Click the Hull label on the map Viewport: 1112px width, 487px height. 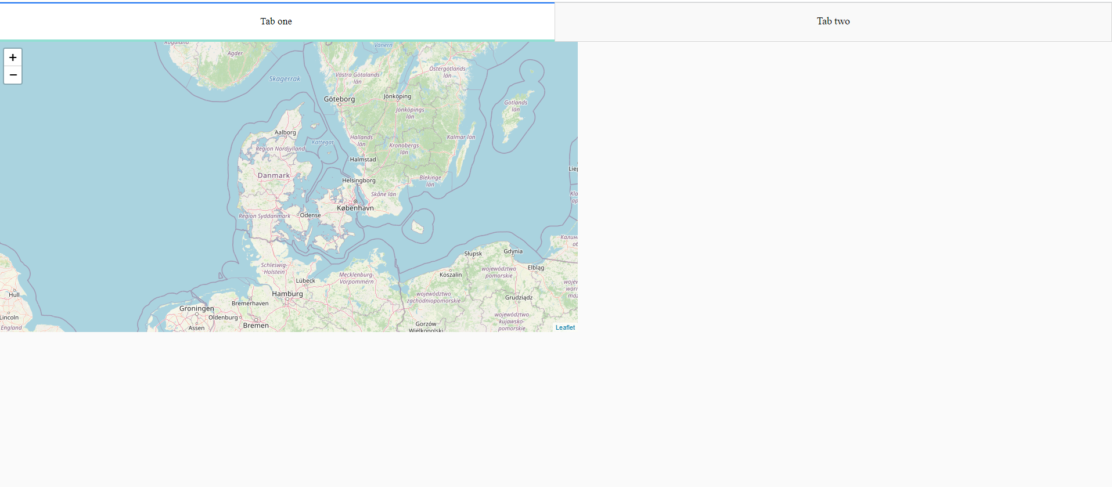(x=14, y=295)
